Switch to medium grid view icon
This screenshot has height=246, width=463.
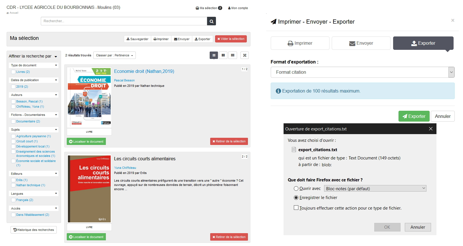(x=223, y=55)
